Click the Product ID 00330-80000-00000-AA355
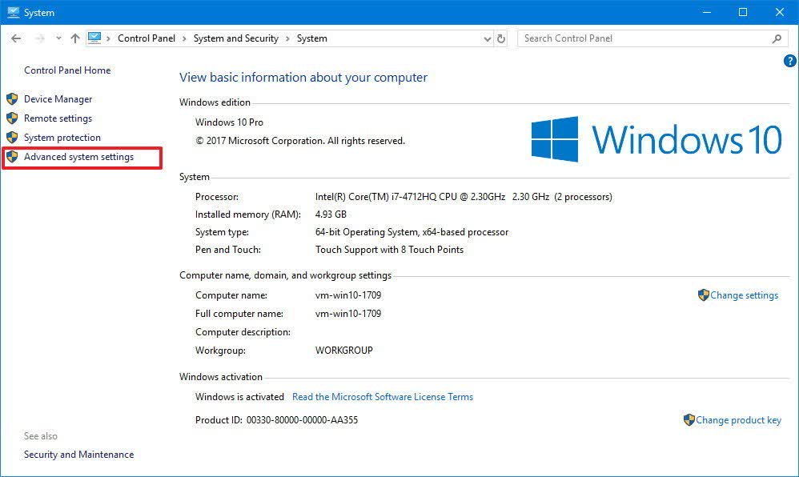The height and width of the screenshot is (477, 799). [x=277, y=420]
